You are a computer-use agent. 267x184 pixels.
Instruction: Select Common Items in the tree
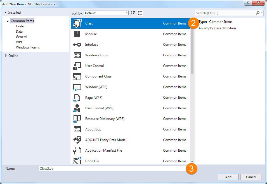click(22, 21)
